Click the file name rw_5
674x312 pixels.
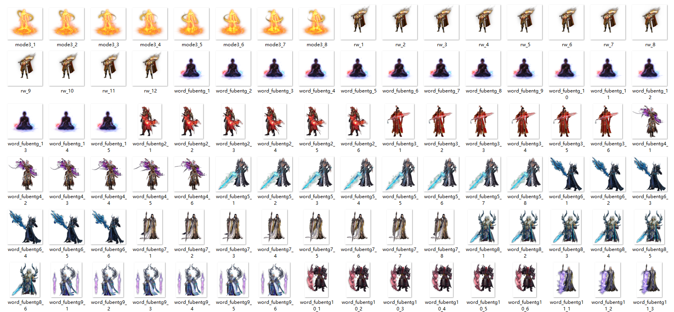pyautogui.click(x=525, y=45)
